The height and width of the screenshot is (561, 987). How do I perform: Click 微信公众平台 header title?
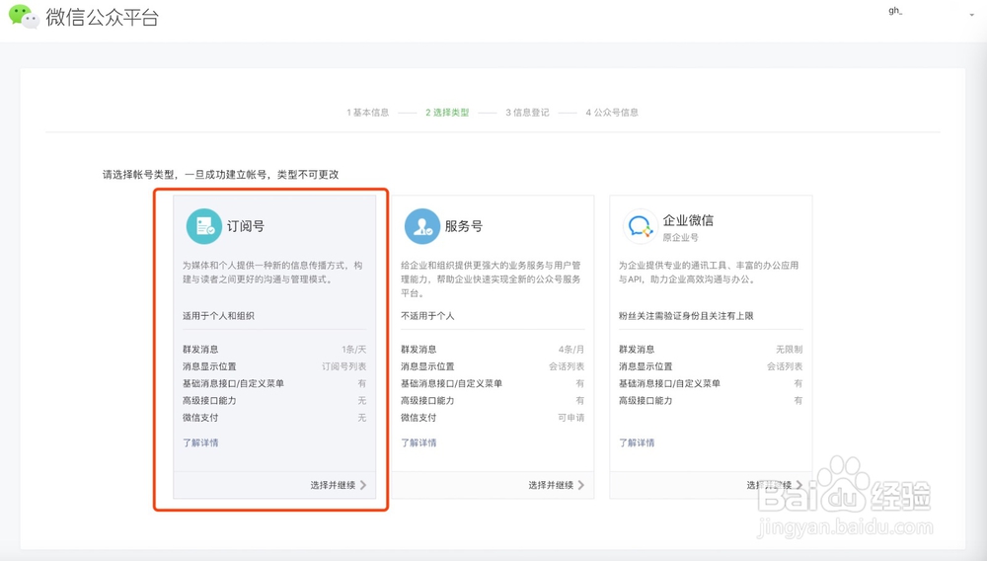tap(102, 17)
